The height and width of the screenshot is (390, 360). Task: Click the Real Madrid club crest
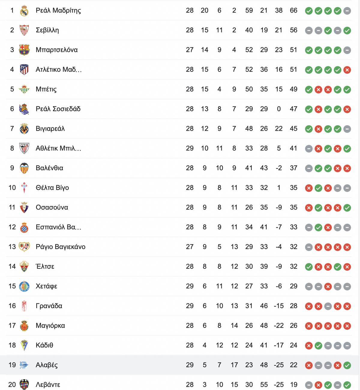(x=24, y=11)
